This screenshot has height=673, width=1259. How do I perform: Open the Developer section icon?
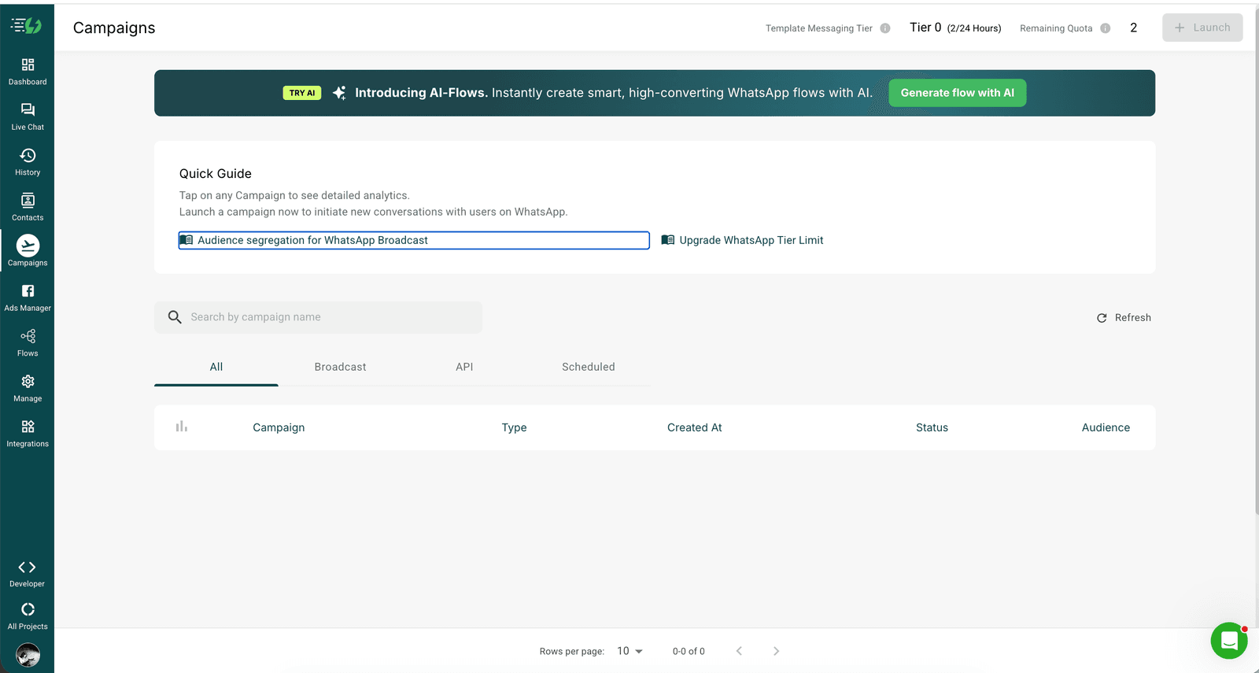pos(28,568)
